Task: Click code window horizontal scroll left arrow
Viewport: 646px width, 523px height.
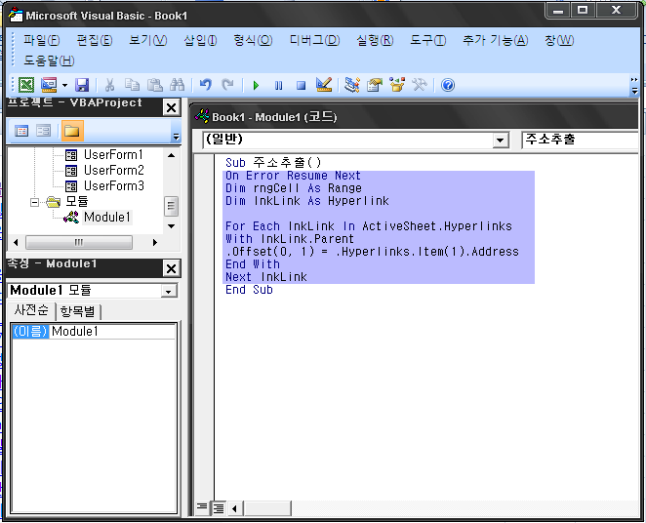Action: pyautogui.click(x=234, y=508)
